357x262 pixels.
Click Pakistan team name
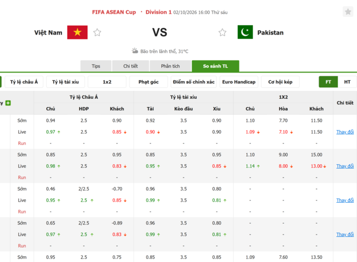[x=270, y=32]
